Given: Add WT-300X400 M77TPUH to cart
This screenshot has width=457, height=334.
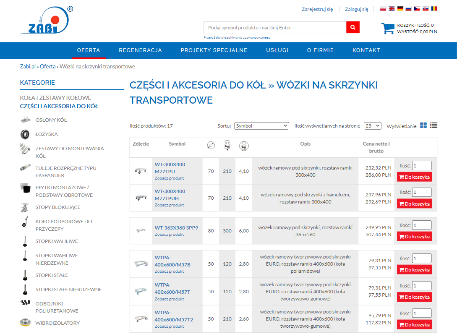Looking at the screenshot, I should tap(414, 204).
